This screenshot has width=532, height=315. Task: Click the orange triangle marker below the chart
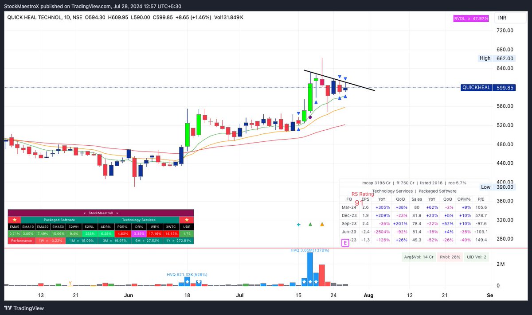click(322, 225)
